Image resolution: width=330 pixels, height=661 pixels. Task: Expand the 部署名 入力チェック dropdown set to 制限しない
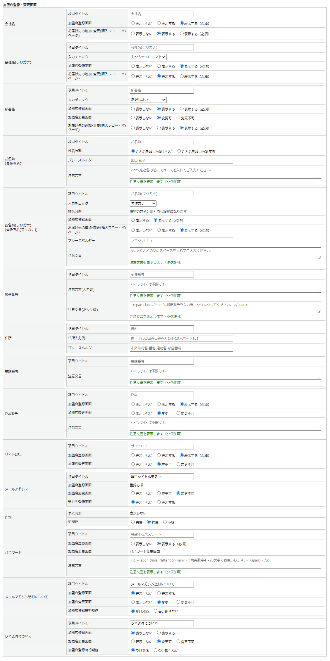tap(148, 100)
